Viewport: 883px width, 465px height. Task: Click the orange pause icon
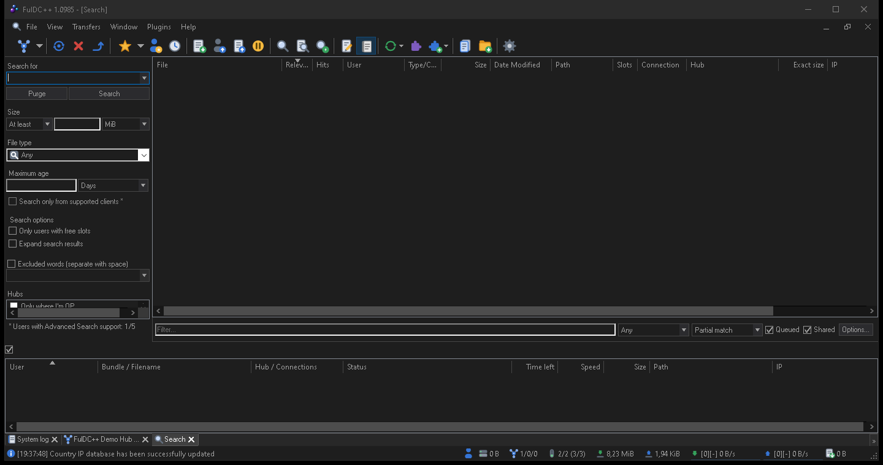click(x=258, y=46)
